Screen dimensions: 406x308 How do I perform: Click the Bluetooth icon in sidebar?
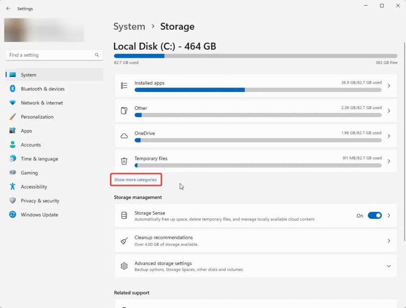click(x=12, y=88)
